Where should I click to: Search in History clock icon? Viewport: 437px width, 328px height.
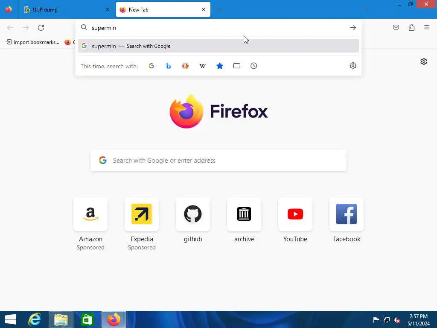253,66
